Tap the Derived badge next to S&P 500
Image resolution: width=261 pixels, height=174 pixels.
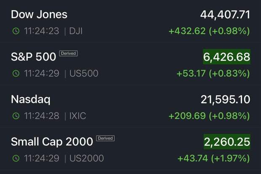(68, 54)
